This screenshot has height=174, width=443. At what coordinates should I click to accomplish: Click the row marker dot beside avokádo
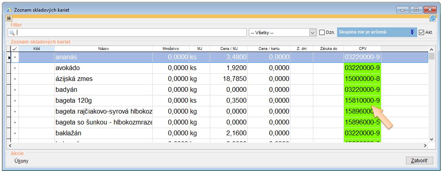[x=15, y=68]
